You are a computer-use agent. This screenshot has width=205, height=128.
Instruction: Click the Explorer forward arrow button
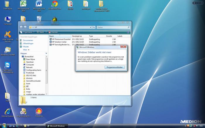(25, 27)
